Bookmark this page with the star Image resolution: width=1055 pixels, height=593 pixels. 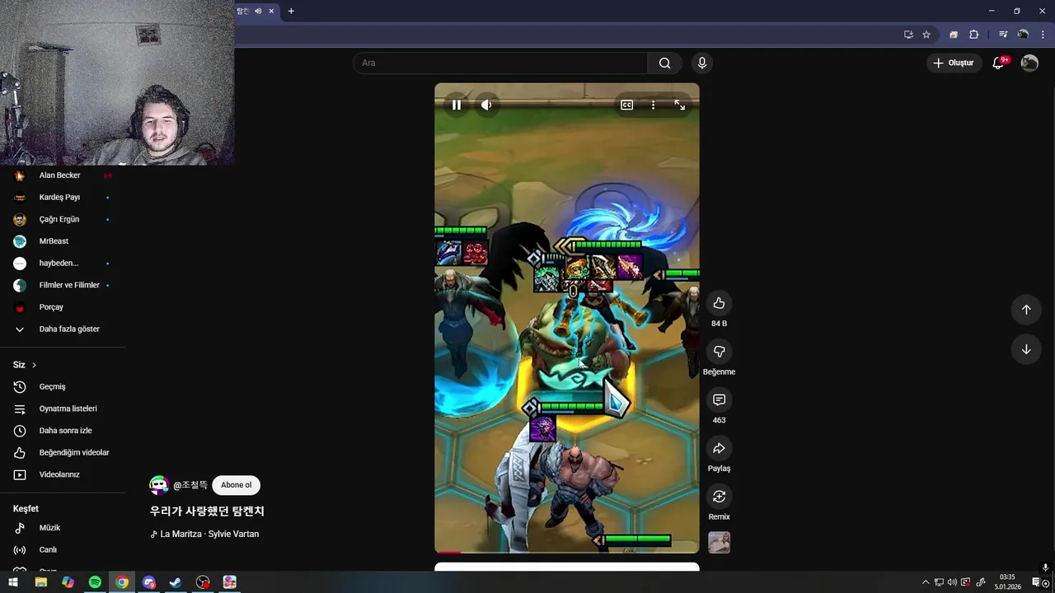click(x=926, y=35)
